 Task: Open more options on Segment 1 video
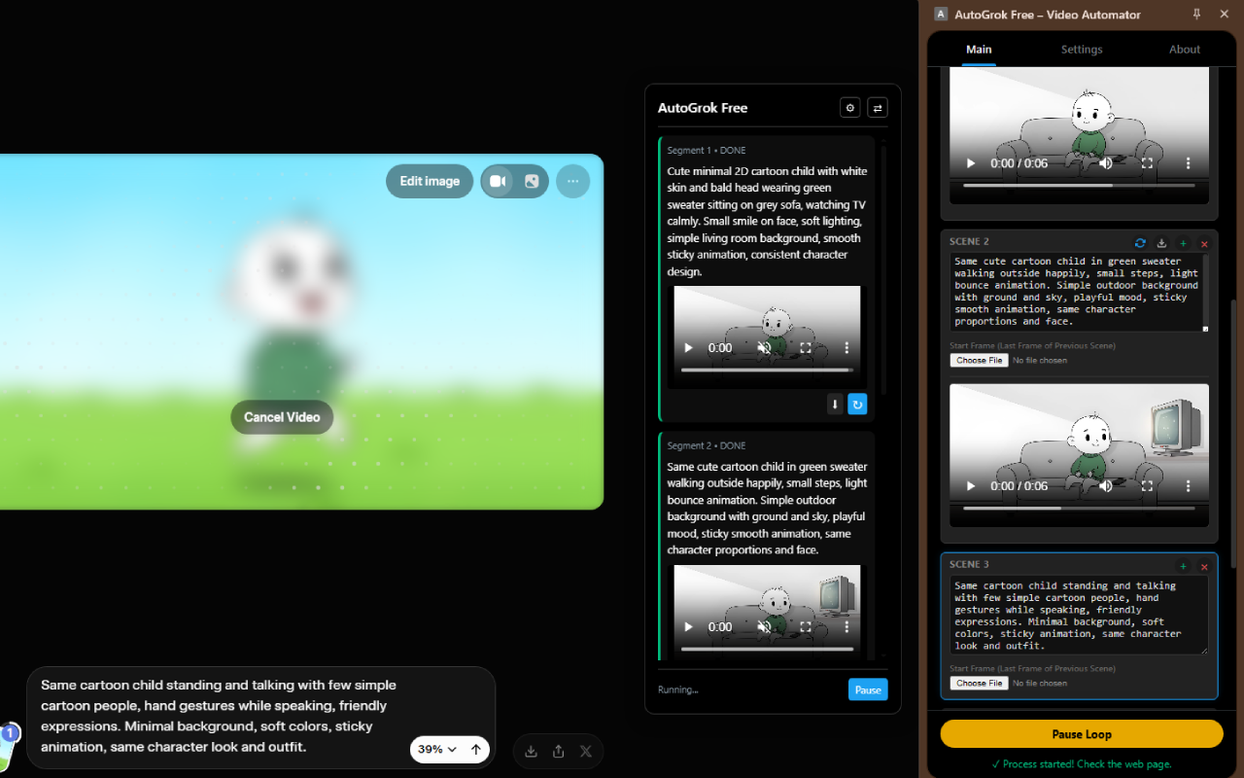click(x=847, y=347)
